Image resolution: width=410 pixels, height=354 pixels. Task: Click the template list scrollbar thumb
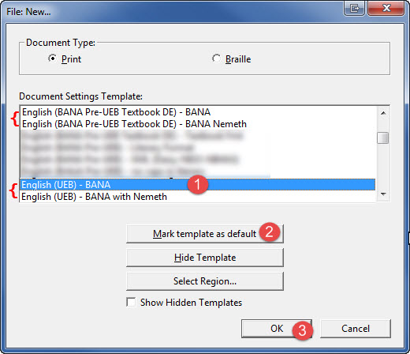point(383,137)
